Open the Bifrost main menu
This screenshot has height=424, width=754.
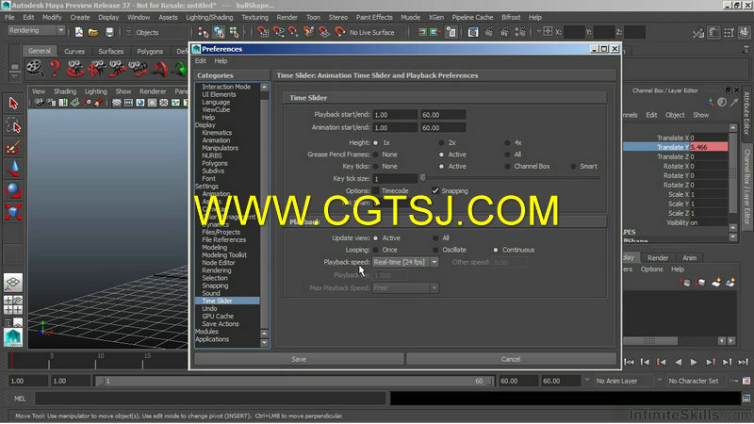[511, 17]
